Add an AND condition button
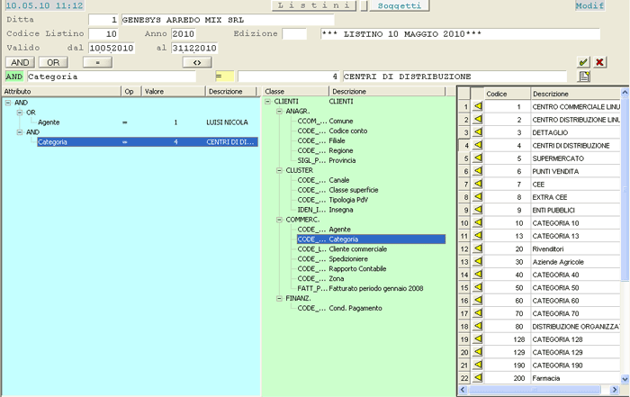This screenshot has width=630, height=397. [20, 62]
